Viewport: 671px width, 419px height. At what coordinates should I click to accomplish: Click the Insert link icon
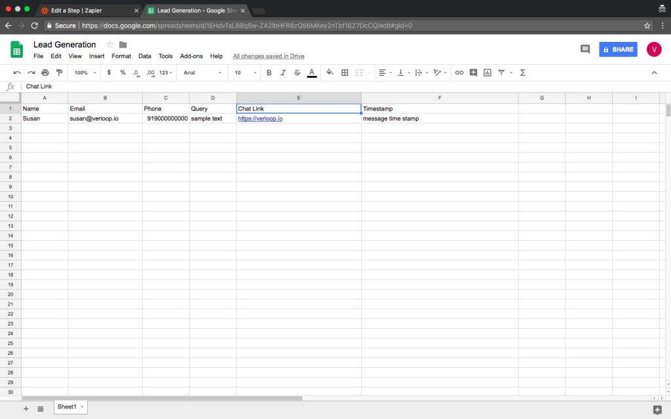(x=459, y=73)
